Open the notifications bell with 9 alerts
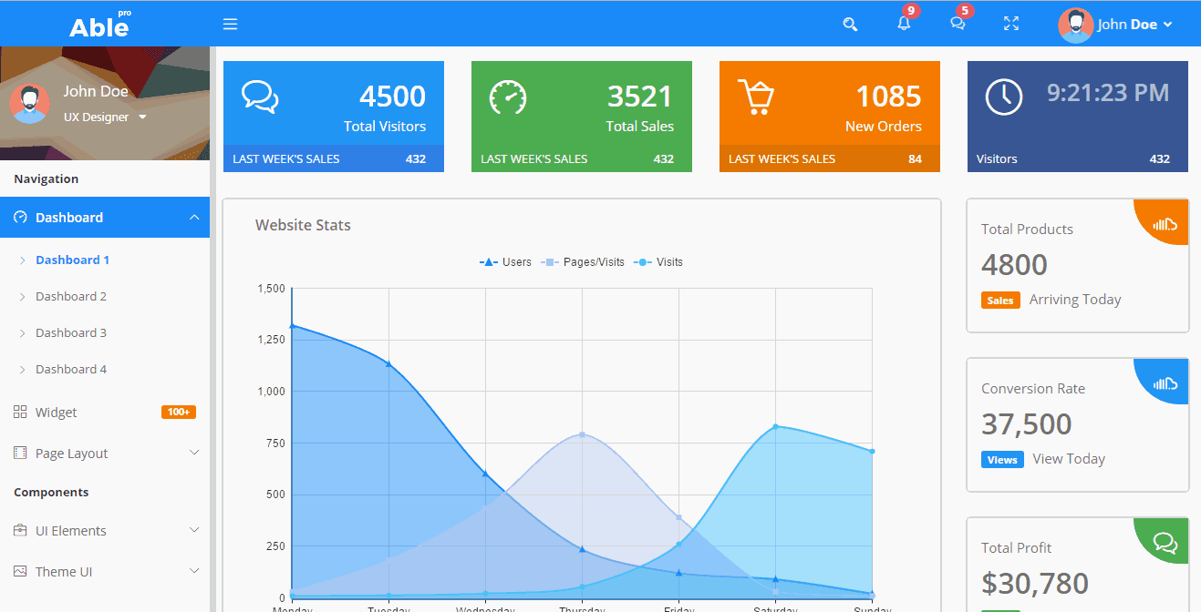 904,25
